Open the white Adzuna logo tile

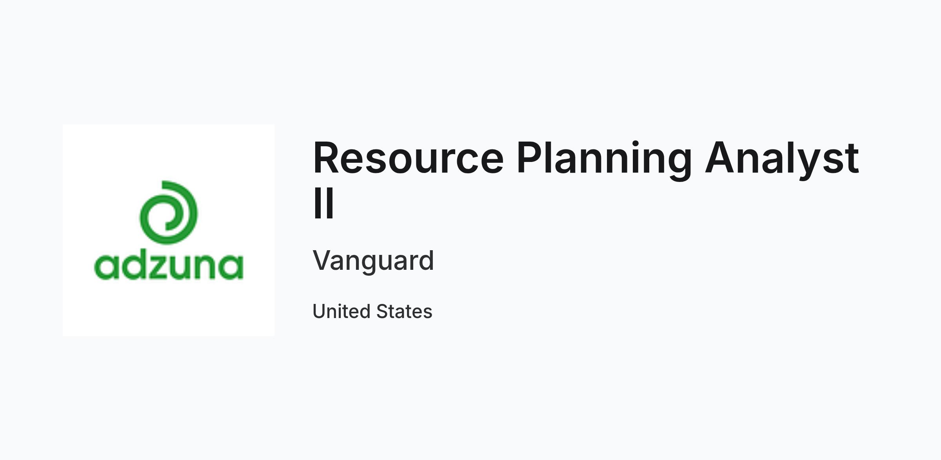pyautogui.click(x=169, y=230)
